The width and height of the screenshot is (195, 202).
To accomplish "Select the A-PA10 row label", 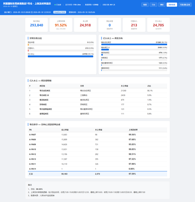I will pyautogui.click(x=33, y=149).
